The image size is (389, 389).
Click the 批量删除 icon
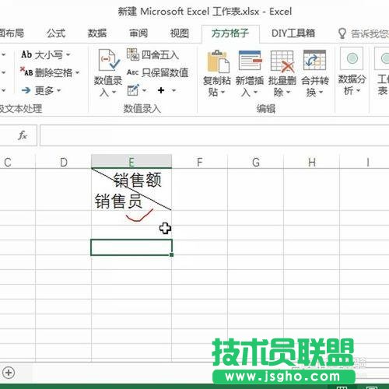[282, 61]
